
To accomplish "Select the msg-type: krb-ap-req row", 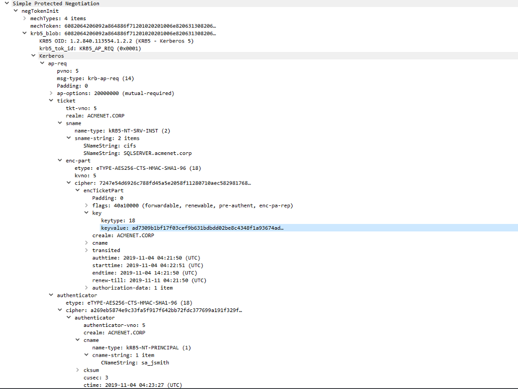I will point(95,78).
